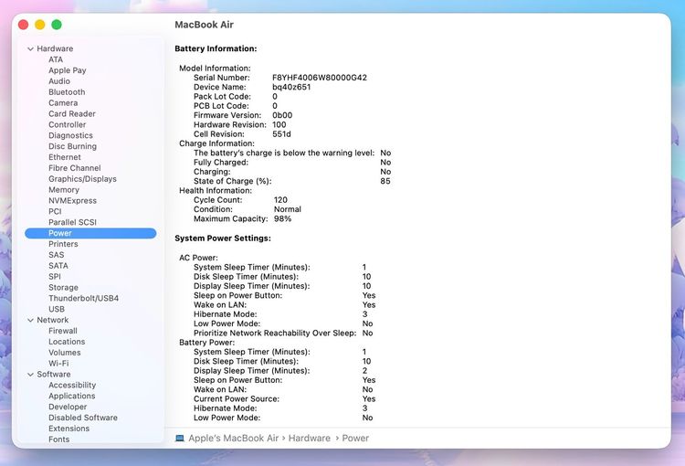Image resolution: width=685 pixels, height=466 pixels.
Task: Open Applications under Software
Action: tap(71, 396)
